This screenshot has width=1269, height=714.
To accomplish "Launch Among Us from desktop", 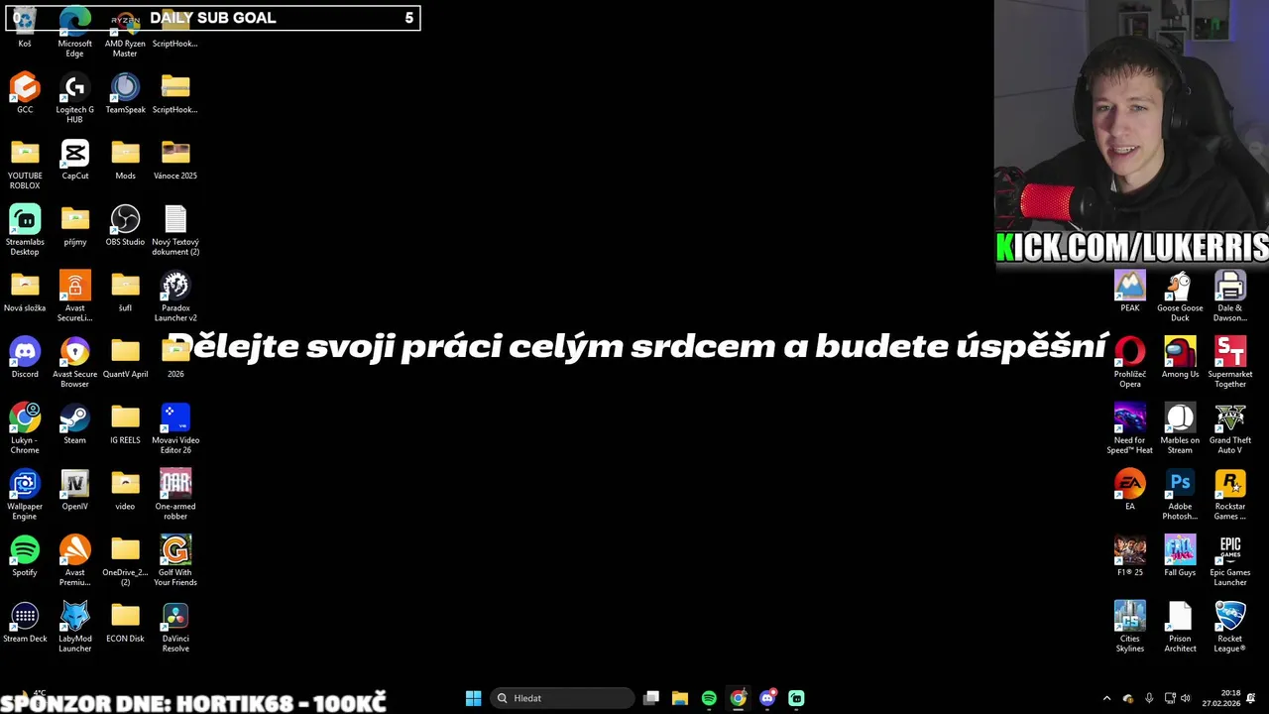I will [1180, 358].
